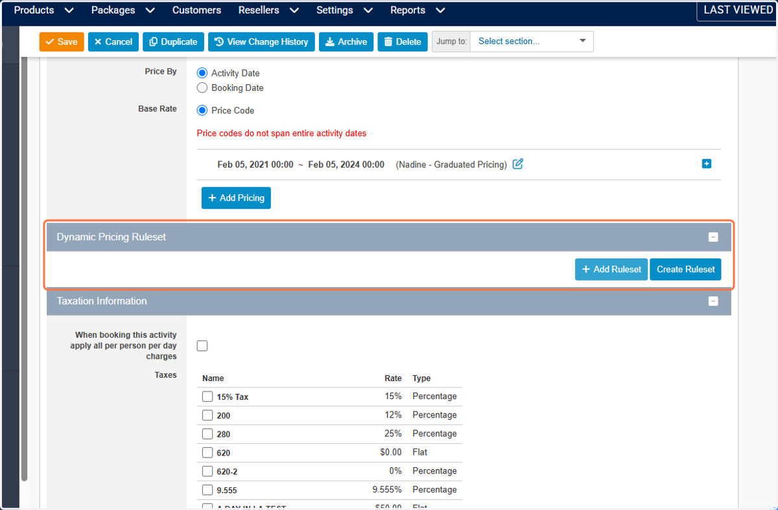Click the edit pencil icon next to Graduated Pricing

click(x=517, y=164)
